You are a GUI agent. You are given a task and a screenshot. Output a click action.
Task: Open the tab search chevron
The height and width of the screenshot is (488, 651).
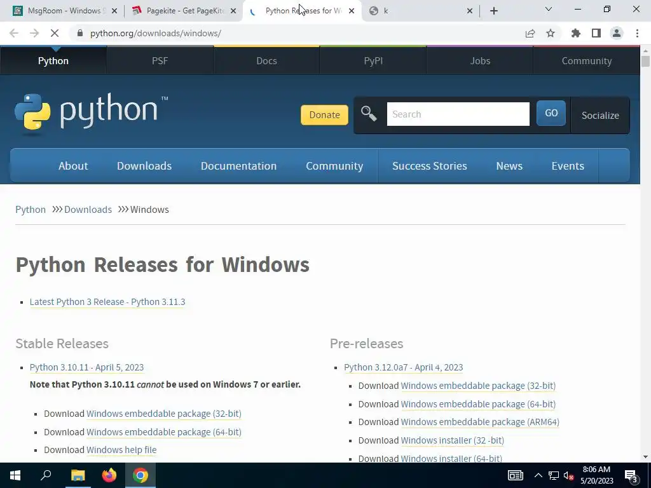click(549, 9)
